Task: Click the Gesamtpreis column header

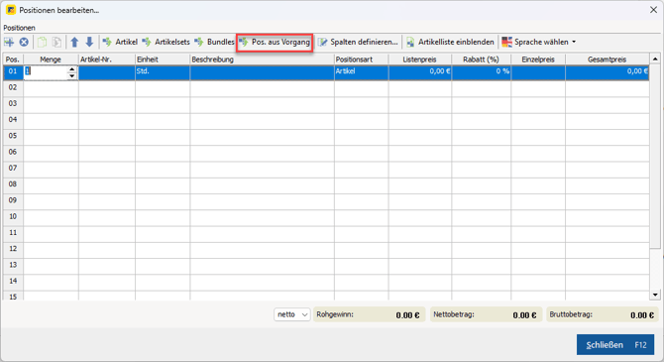Action: pyautogui.click(x=608, y=60)
